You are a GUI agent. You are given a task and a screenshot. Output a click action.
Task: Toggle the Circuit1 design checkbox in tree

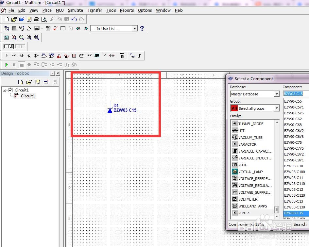11,90
